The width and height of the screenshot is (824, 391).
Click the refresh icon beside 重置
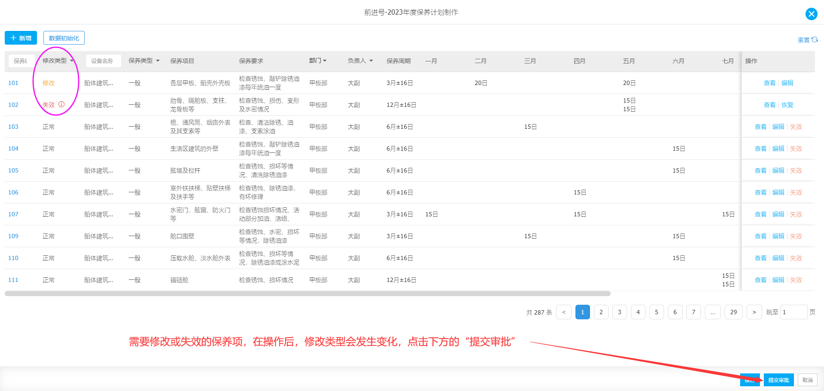tap(815, 39)
